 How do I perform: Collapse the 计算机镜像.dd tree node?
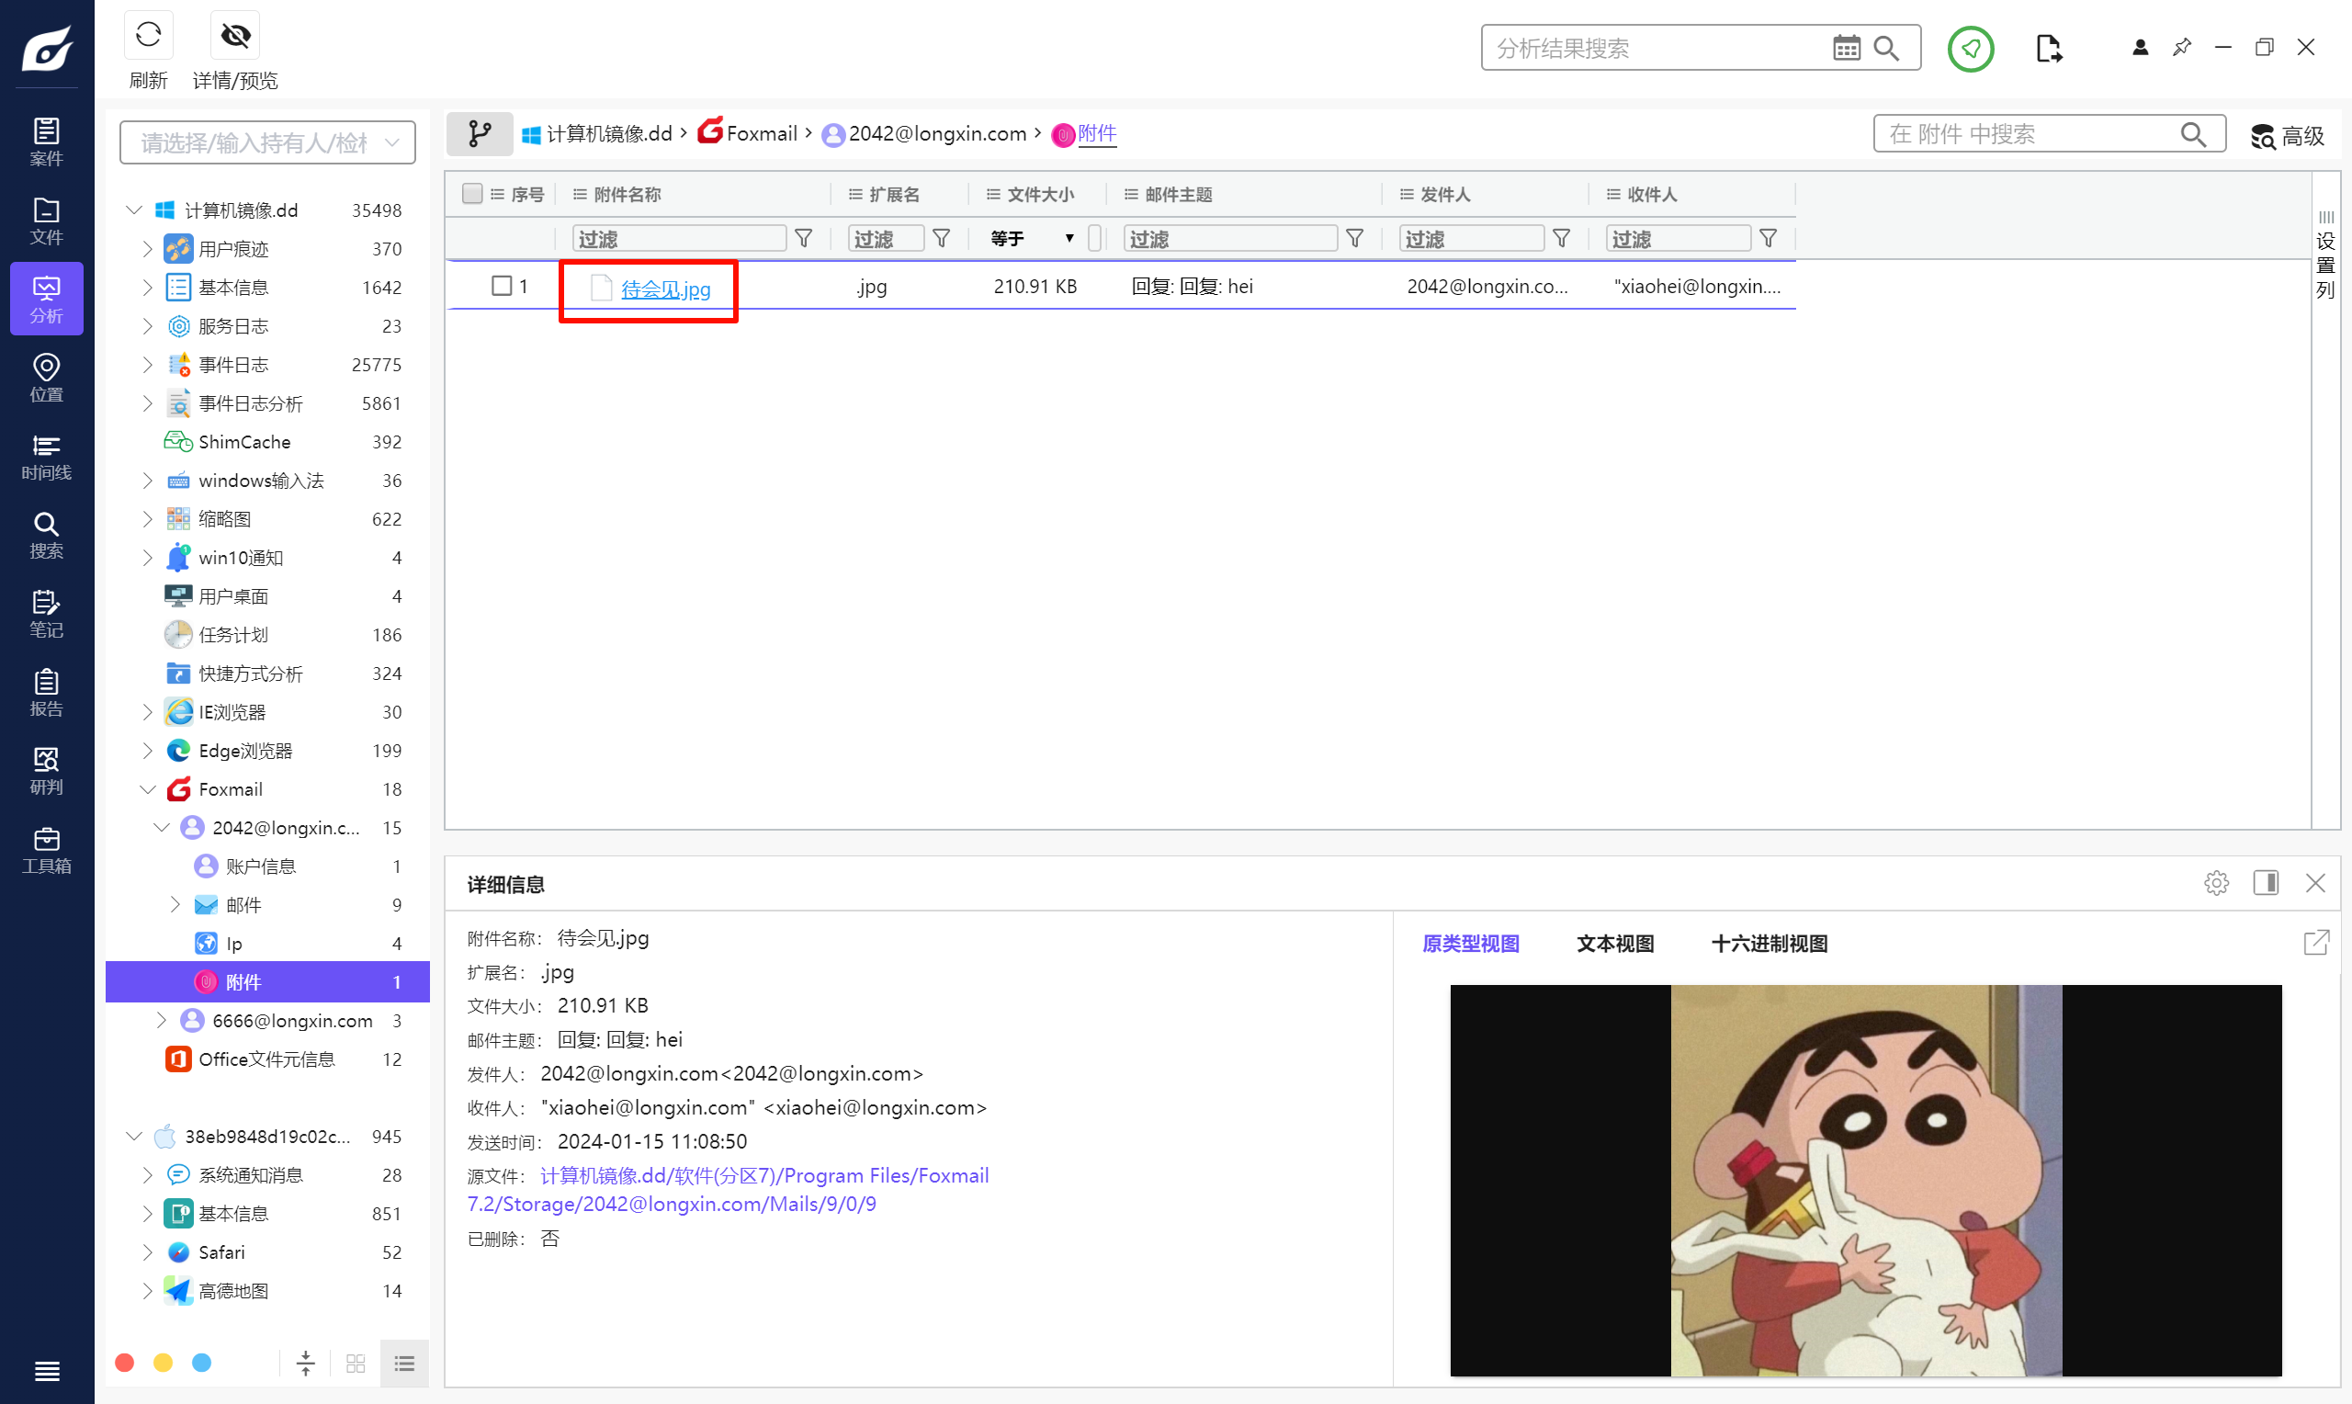click(134, 210)
